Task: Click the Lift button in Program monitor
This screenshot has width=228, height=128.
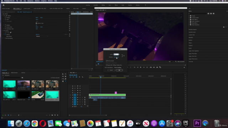Action: point(151,67)
